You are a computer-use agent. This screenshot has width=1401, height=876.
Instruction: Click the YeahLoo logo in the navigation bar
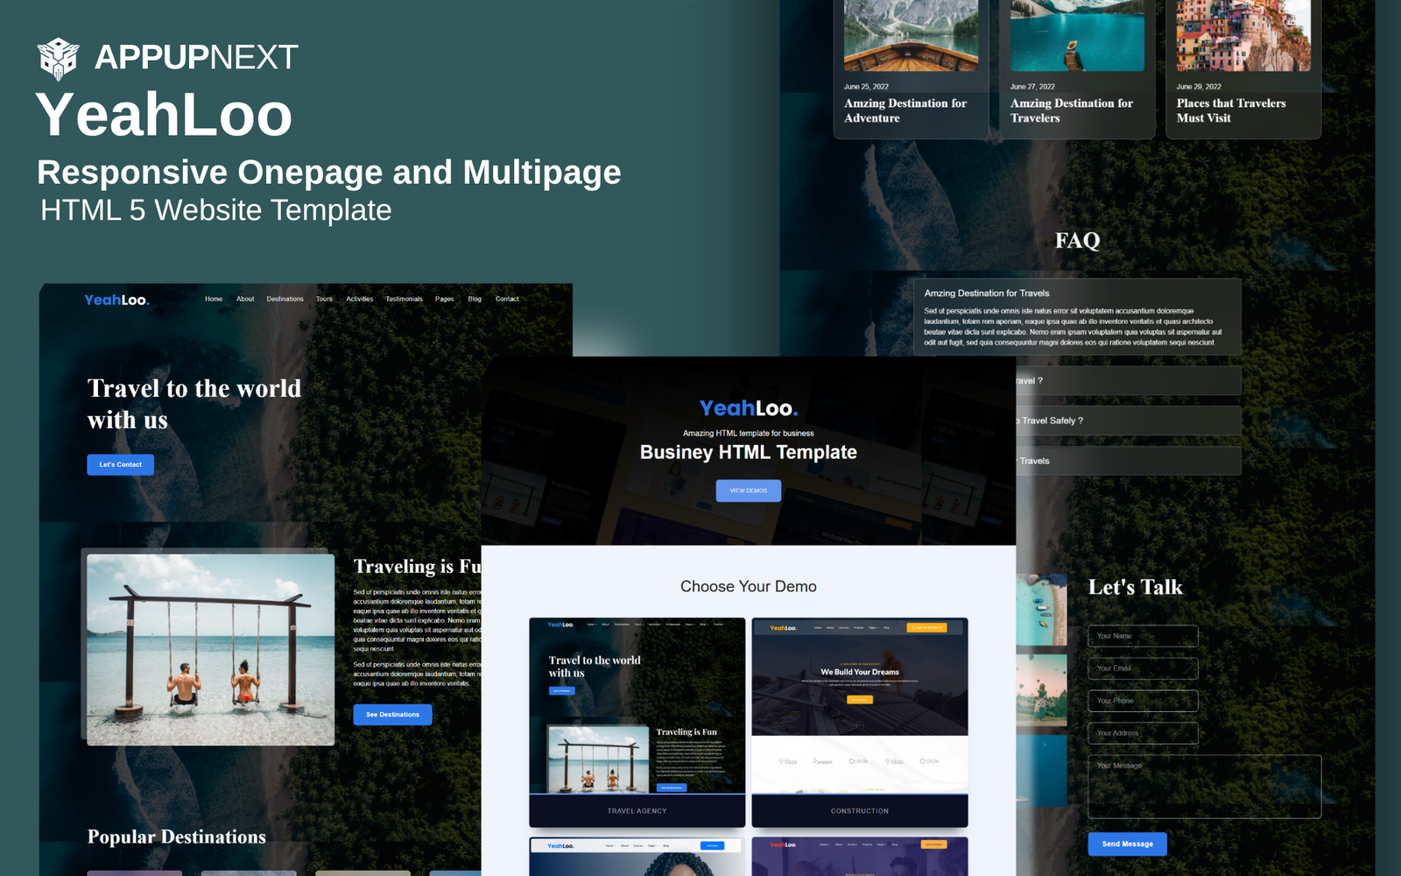(116, 300)
